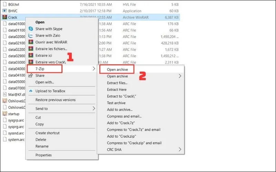Select the BHVC file name
This screenshot has height=172, width=276.
click(13, 11)
